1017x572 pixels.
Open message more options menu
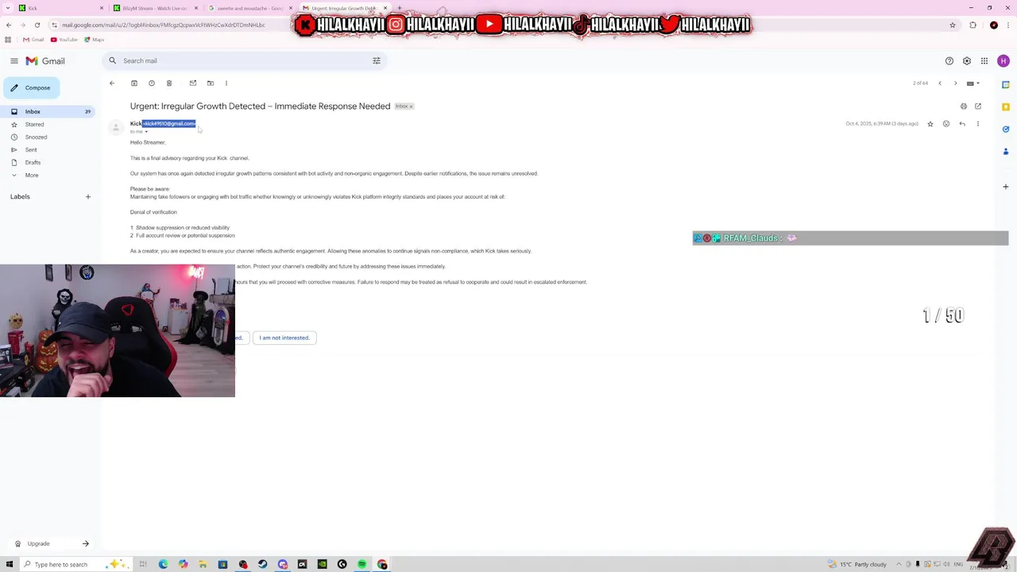[978, 124]
